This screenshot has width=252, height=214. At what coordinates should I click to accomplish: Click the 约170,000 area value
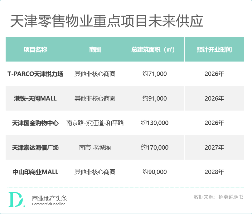tap(155, 147)
